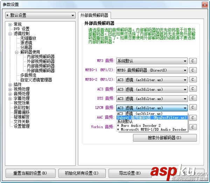Click 重置当前的设置(R) button
Viewport: 210px width, 183px height.
coord(30,173)
